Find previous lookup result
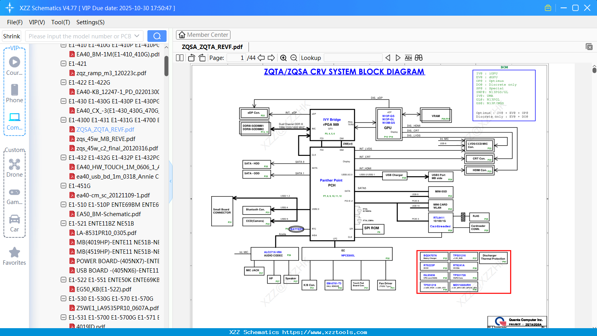Screen dimensions: 597x336 [388, 58]
